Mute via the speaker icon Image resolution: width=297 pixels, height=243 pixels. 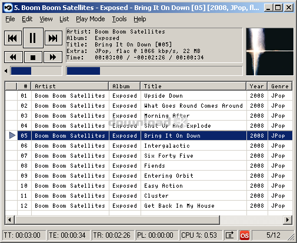coord(6,71)
